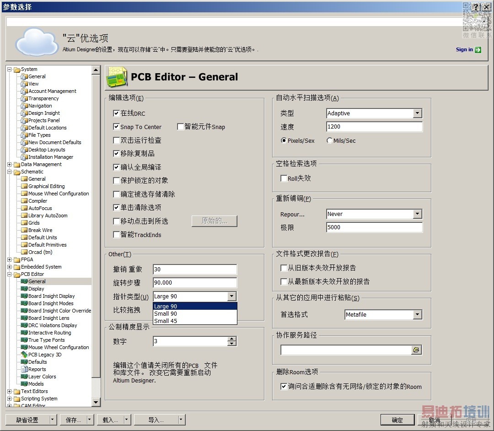The height and width of the screenshot is (431, 494).
Task: Expand the Embedded System tree node
Action: coord(10,267)
